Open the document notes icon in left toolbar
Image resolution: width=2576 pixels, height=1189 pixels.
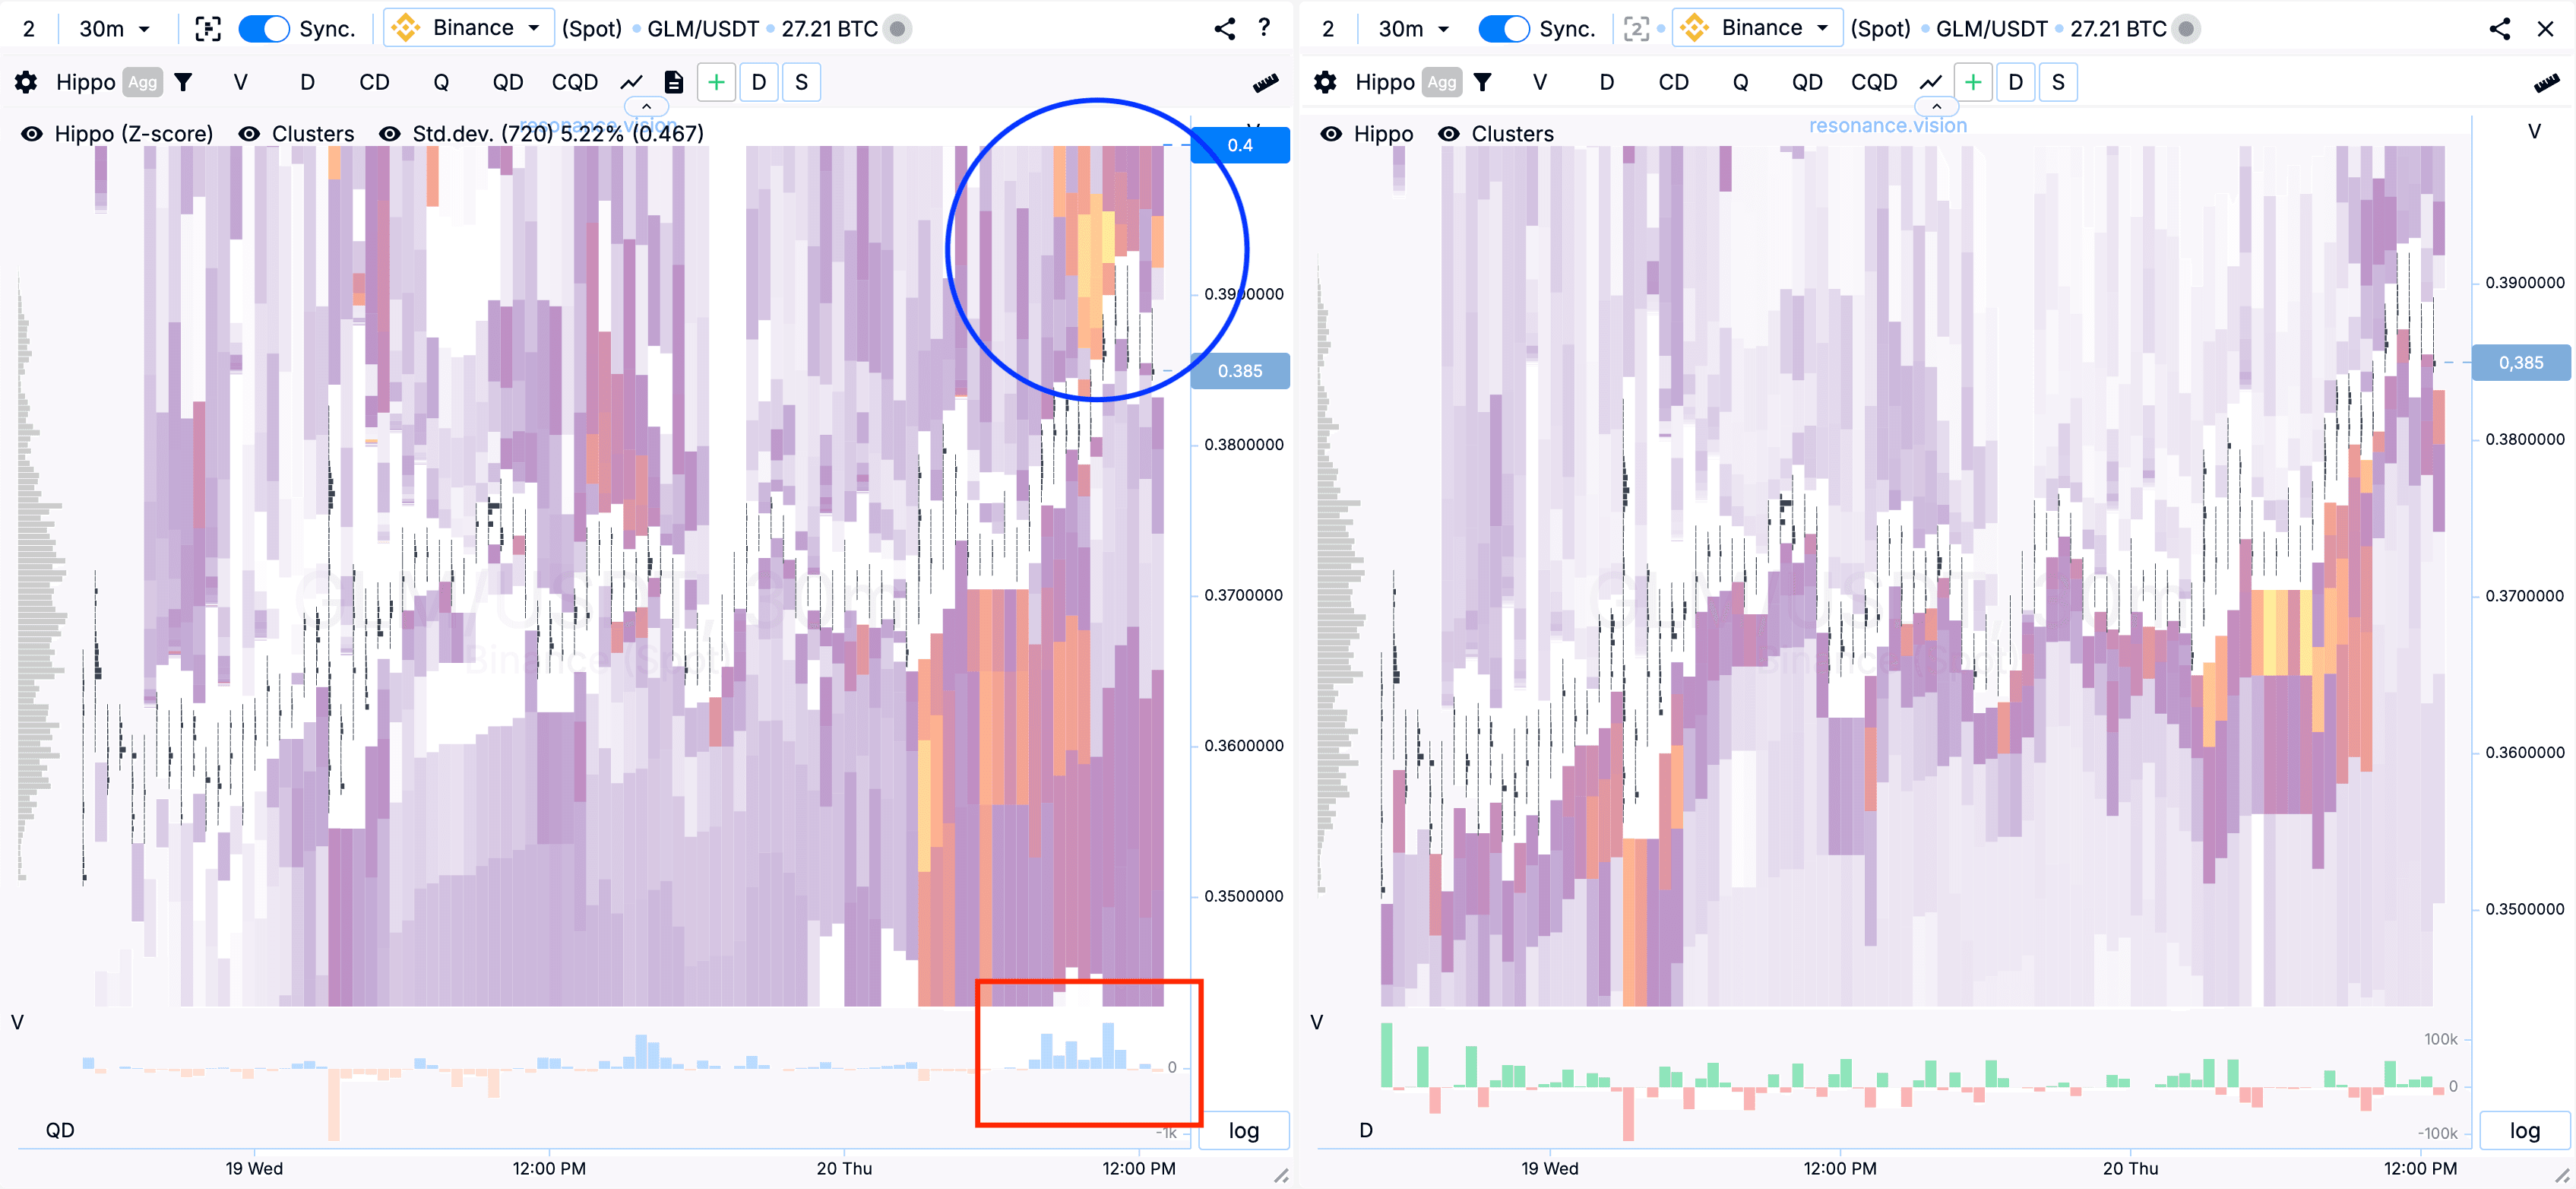point(674,82)
